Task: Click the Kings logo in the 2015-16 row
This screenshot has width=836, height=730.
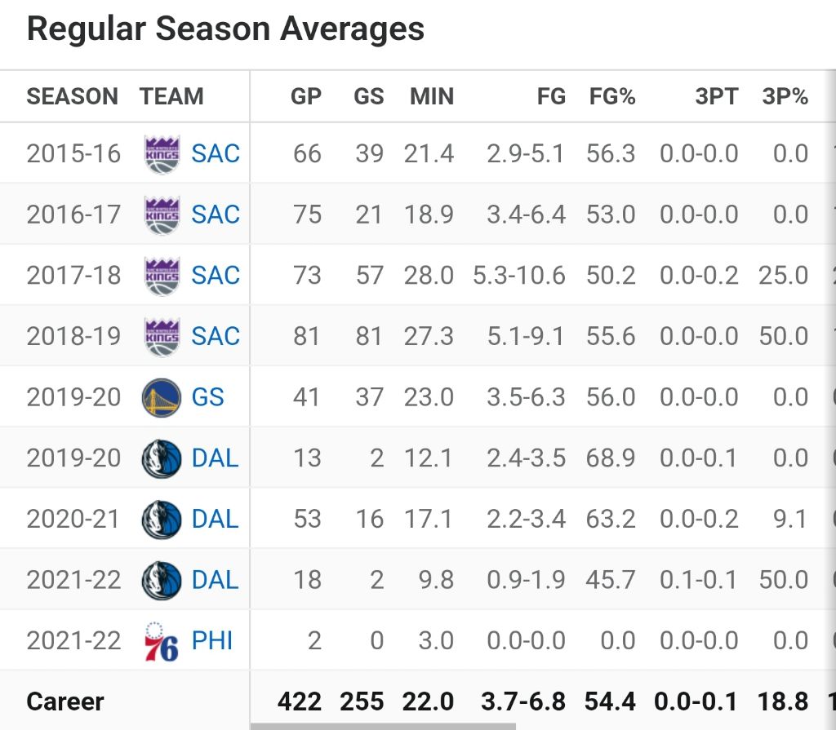Action: coord(161,153)
